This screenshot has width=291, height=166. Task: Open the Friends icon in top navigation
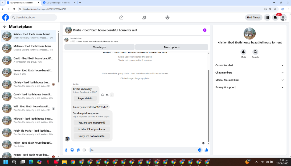coord(144,18)
